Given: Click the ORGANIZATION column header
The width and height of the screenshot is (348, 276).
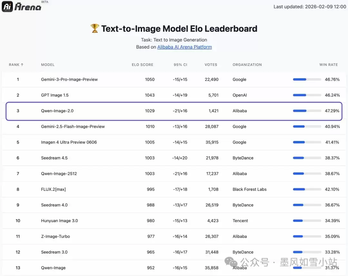Looking at the screenshot, I should click(x=247, y=65).
